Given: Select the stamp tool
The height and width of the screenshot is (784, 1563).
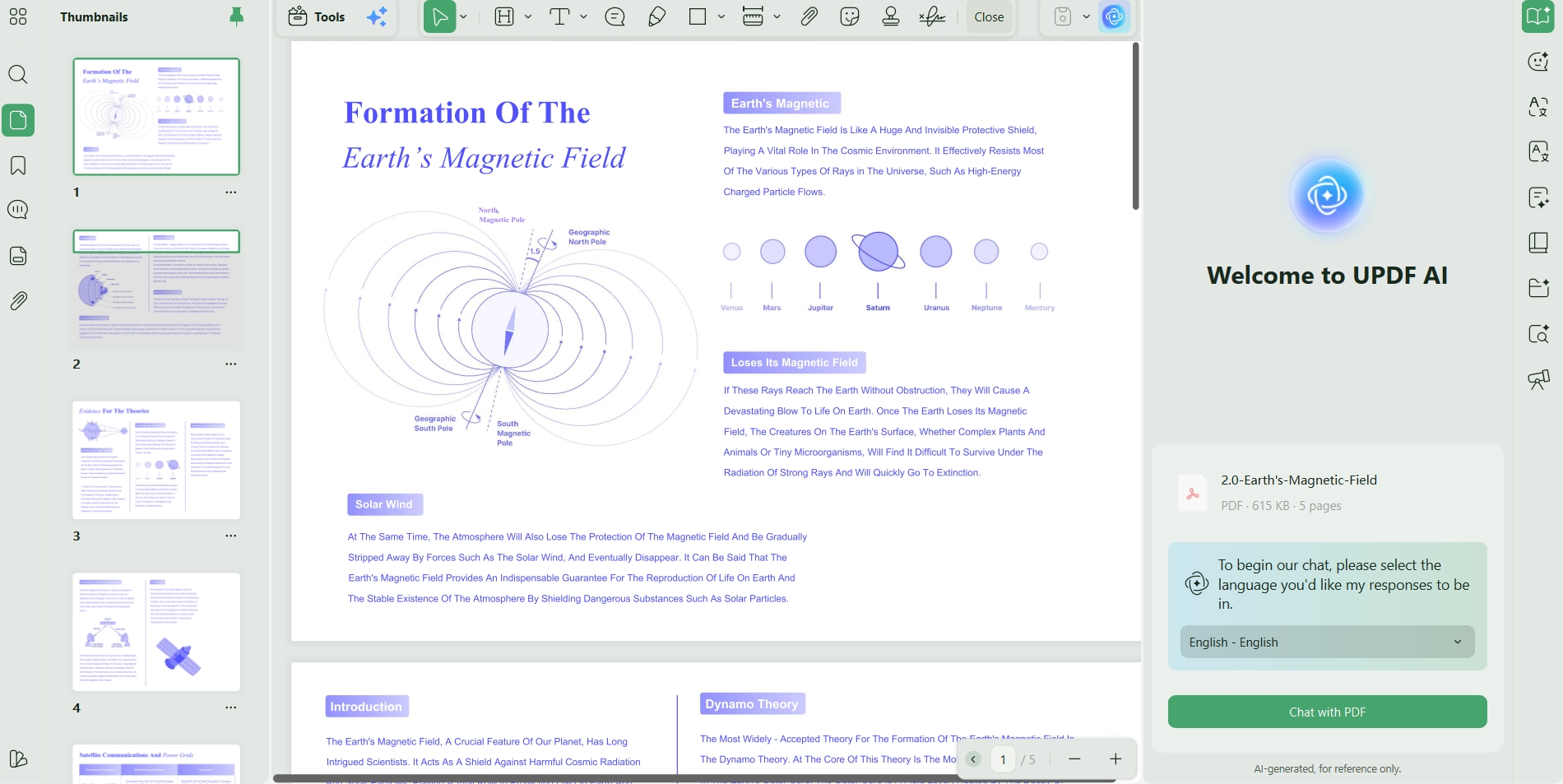Looking at the screenshot, I should pyautogui.click(x=891, y=16).
